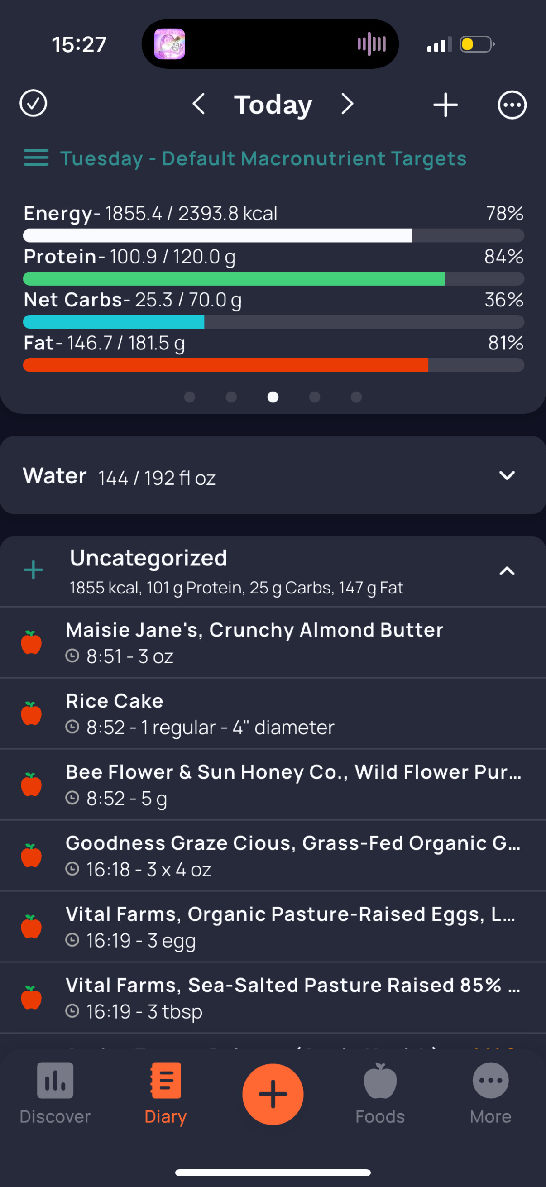Open the More tab
The width and height of the screenshot is (546, 1187).
click(490, 1093)
